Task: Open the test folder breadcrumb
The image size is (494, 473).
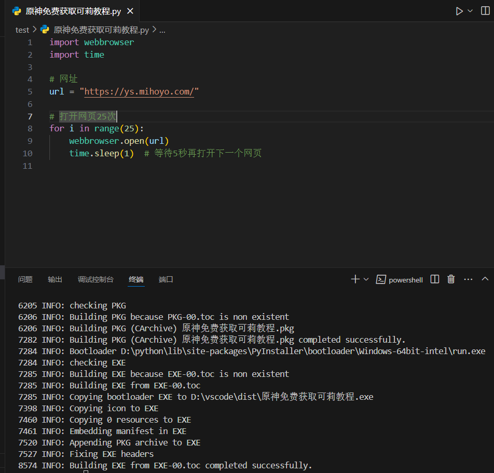Action: [x=22, y=30]
